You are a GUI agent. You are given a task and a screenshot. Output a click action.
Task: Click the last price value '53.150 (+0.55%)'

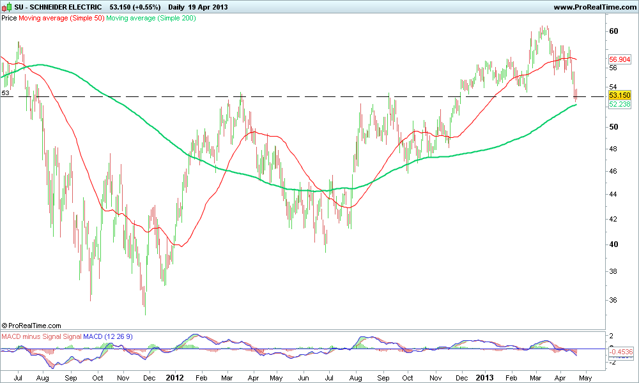coord(135,7)
